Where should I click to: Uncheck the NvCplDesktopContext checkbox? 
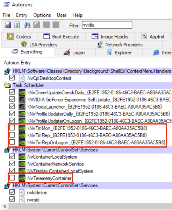(x=12, y=78)
